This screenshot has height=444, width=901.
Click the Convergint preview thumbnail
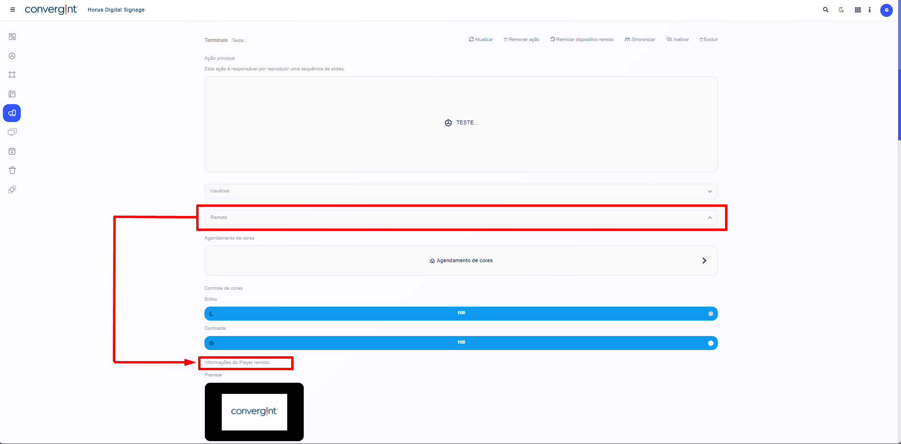254,412
